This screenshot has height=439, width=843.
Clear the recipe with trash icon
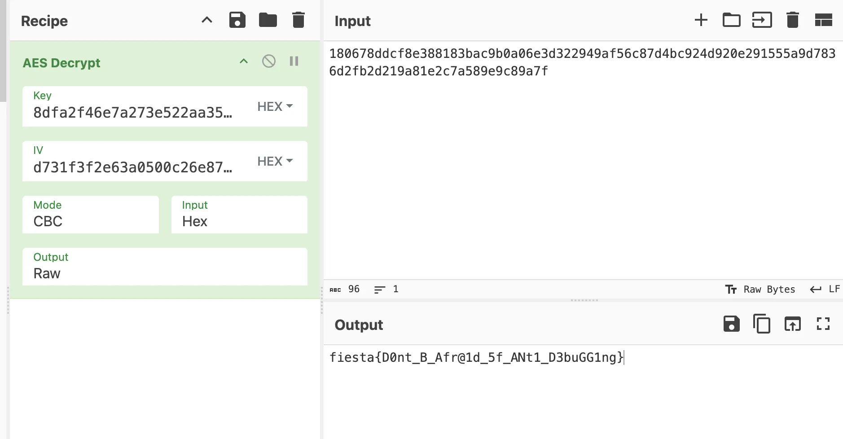pyautogui.click(x=298, y=20)
